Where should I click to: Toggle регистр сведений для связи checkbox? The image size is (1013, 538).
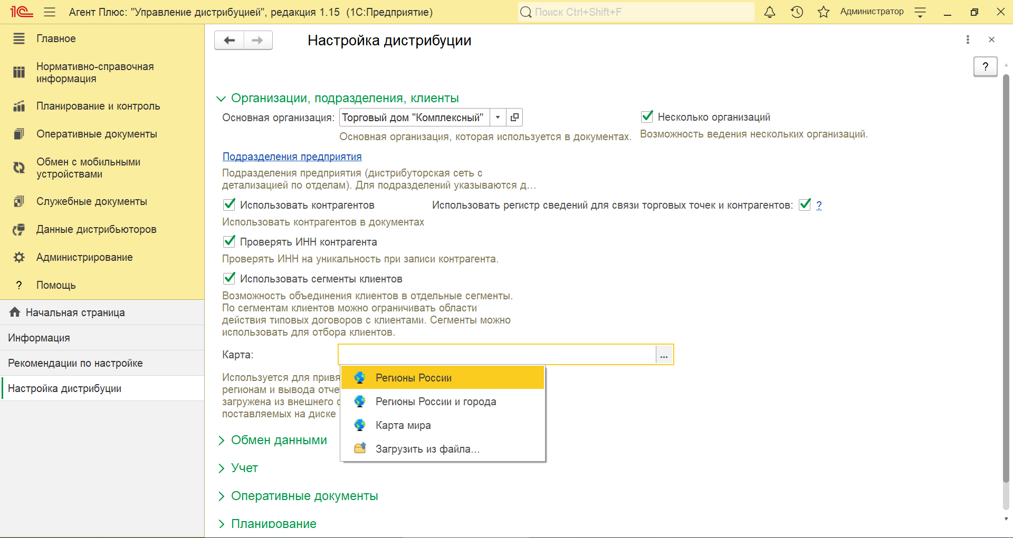point(805,204)
